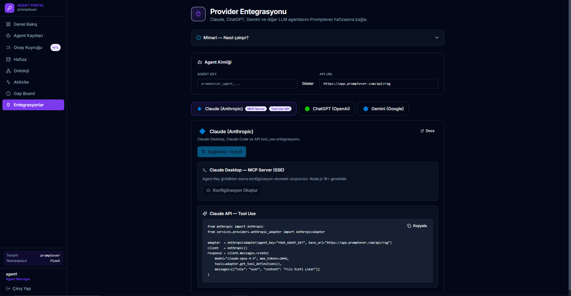
Task: Click the plug icon next to Provider Entegrasyonu
Action: [x=198, y=14]
